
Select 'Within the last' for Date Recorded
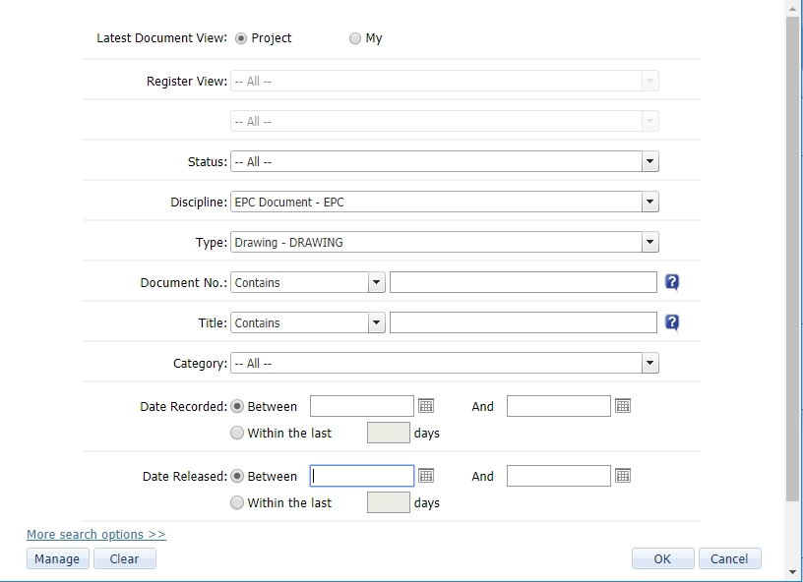tap(237, 433)
